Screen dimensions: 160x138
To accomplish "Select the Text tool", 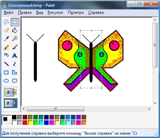I will tap(15, 55).
